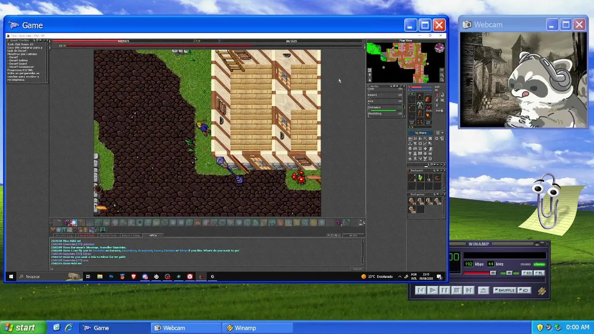The width and height of the screenshot is (594, 334).
Task: Select the Advertising chat tab
Action: coord(131,235)
